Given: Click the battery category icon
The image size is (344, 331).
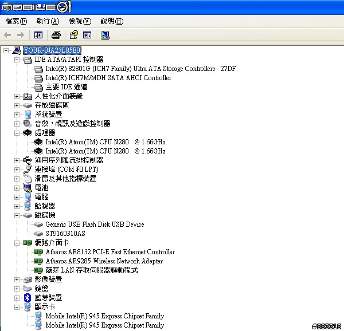Looking at the screenshot, I should [x=28, y=188].
